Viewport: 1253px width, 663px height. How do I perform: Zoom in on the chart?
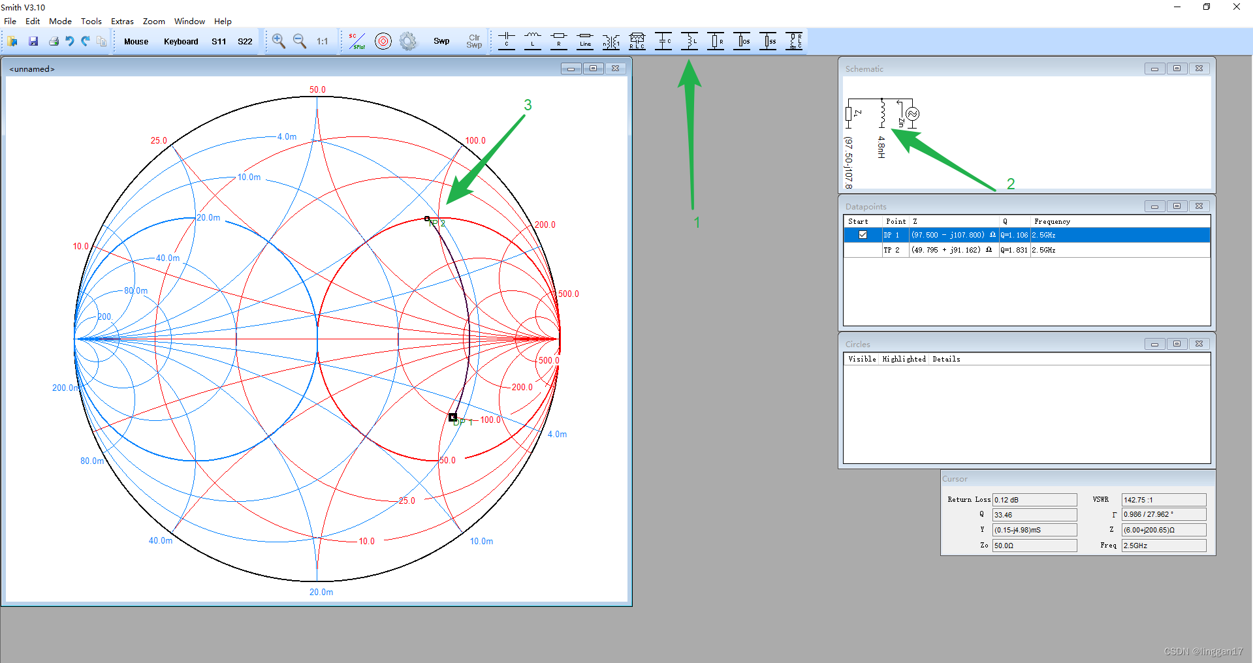pos(279,41)
